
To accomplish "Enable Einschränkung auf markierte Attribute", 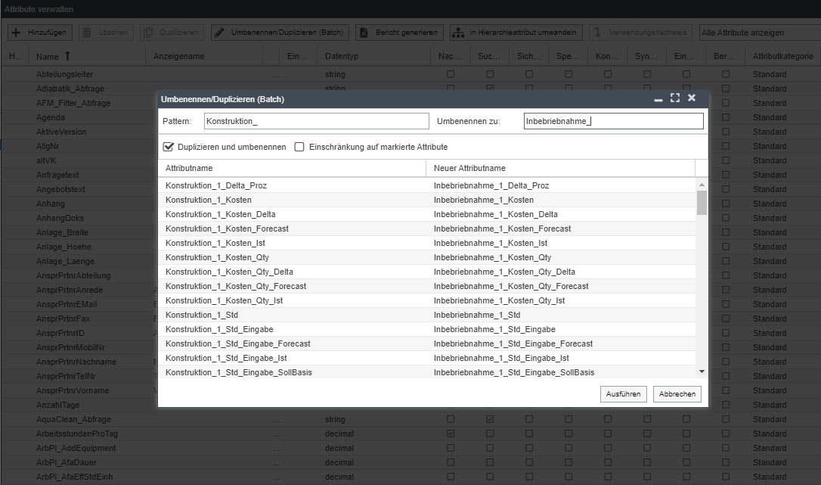I will pyautogui.click(x=299, y=147).
